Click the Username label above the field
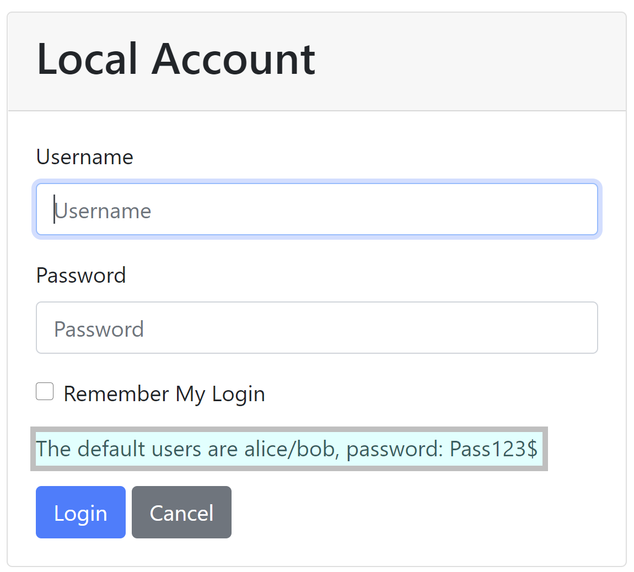 tap(84, 157)
